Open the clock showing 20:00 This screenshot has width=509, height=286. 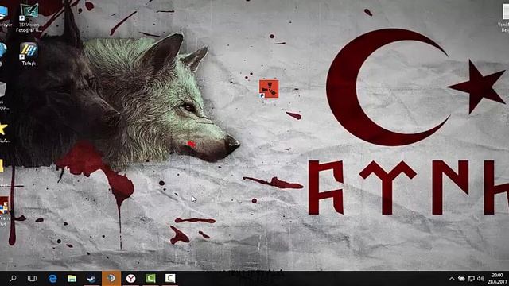pos(497,279)
